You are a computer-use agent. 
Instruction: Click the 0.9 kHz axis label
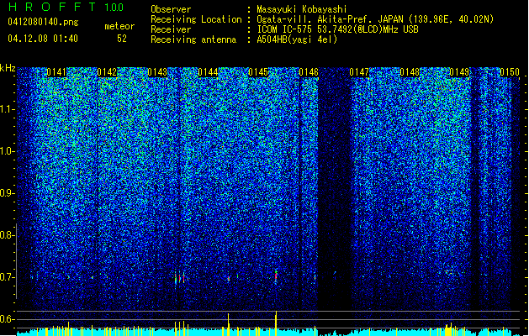pos(7,193)
